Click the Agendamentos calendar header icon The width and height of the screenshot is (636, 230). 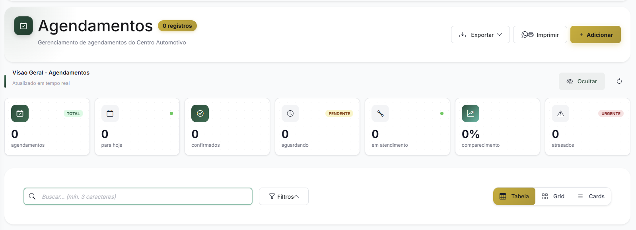point(23,26)
